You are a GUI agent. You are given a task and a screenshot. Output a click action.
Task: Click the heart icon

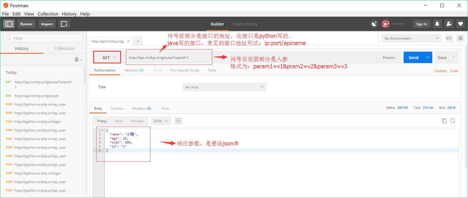[x=461, y=24]
